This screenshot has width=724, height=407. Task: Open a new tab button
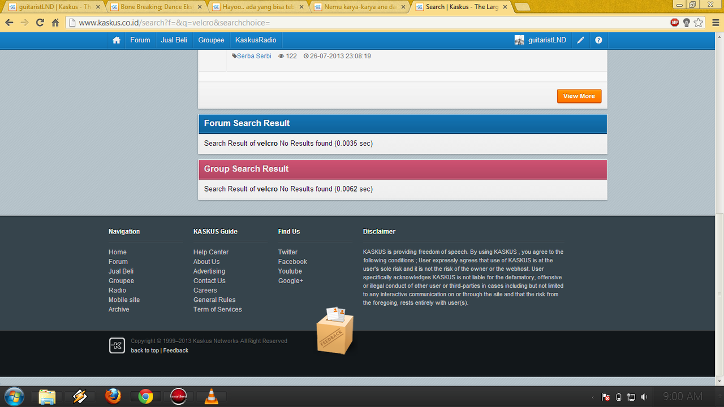pos(523,7)
